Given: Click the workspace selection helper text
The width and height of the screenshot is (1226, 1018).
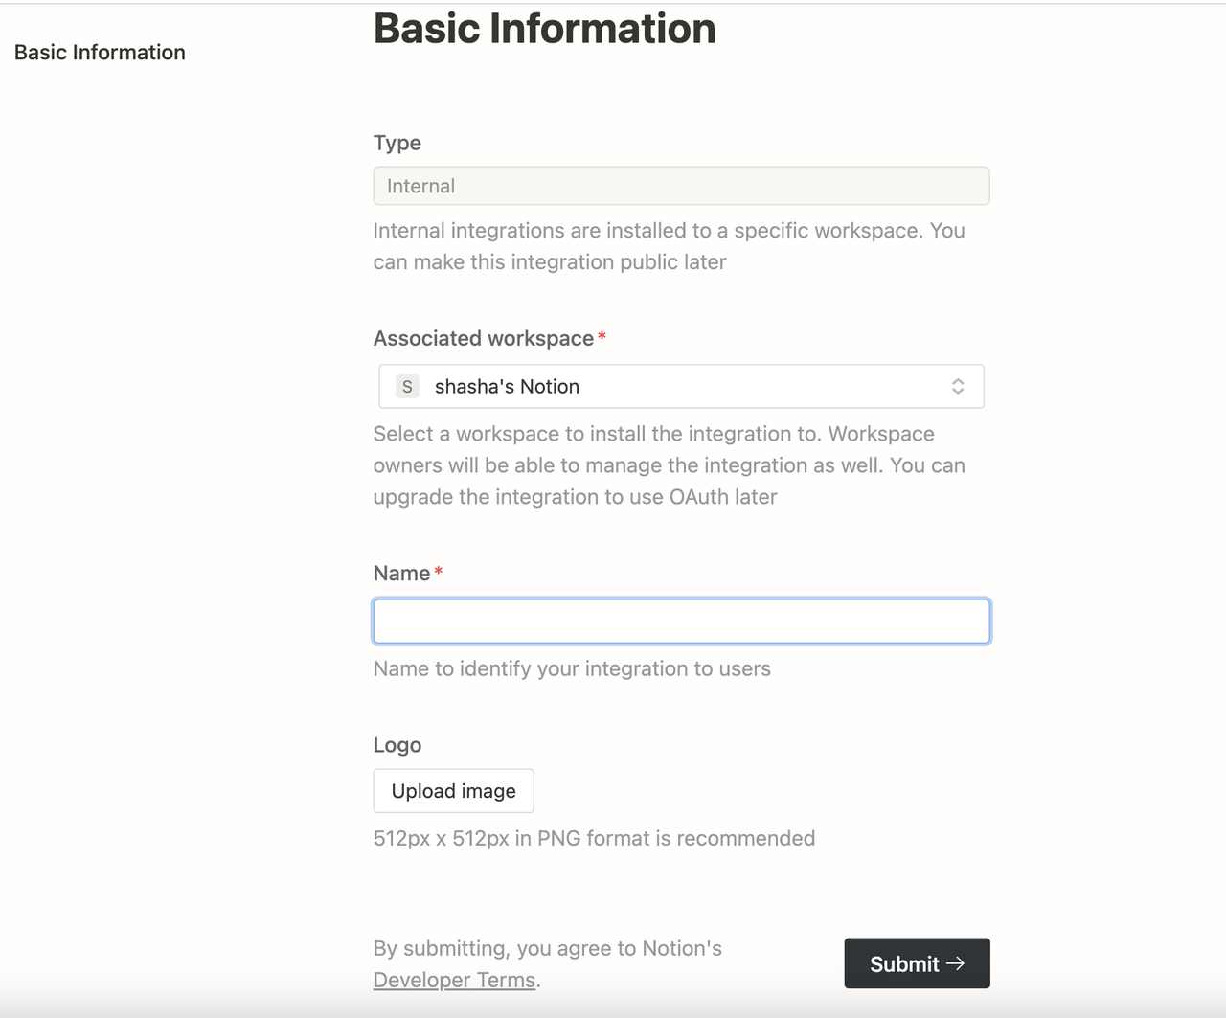Looking at the screenshot, I should point(669,465).
